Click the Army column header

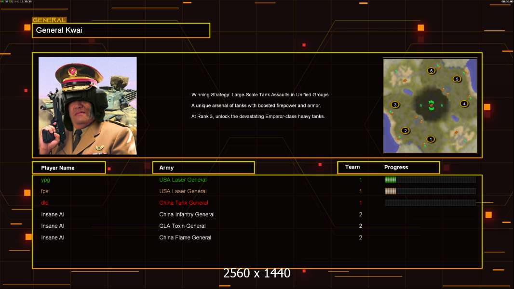[x=203, y=168]
